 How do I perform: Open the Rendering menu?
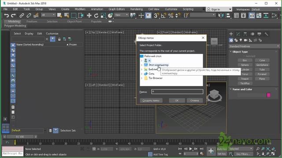pyautogui.click(x=136, y=9)
